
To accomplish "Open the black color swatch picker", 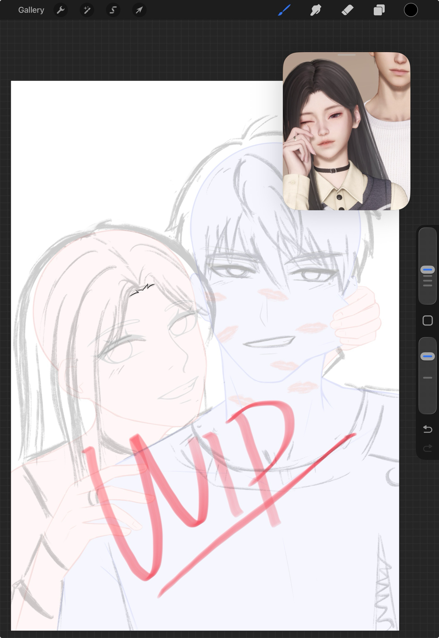I will 411,10.
